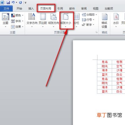Open the 加载项 (Add-ins) tab

[109, 9]
